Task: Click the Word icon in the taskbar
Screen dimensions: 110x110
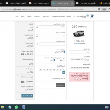Action: pos(24,107)
